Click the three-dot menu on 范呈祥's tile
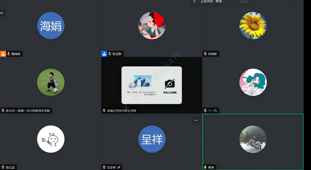 [x=196, y=120]
